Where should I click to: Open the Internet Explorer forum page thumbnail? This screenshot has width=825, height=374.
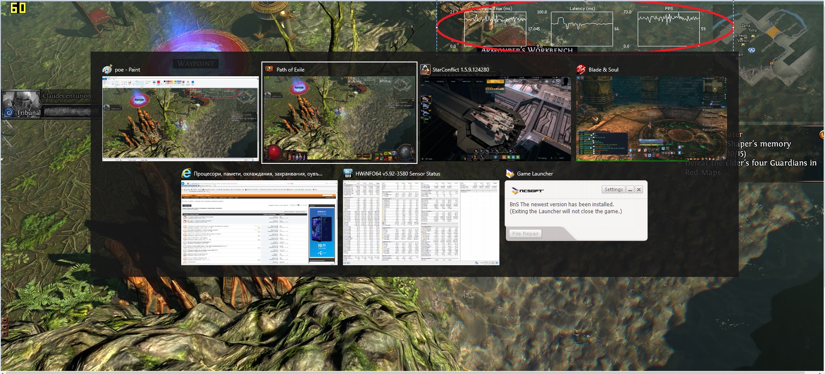pyautogui.click(x=259, y=223)
